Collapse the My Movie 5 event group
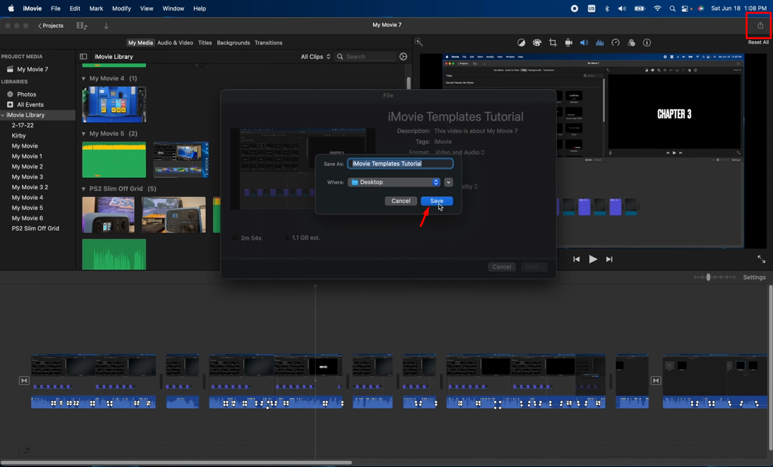The width and height of the screenshot is (773, 467). [83, 134]
